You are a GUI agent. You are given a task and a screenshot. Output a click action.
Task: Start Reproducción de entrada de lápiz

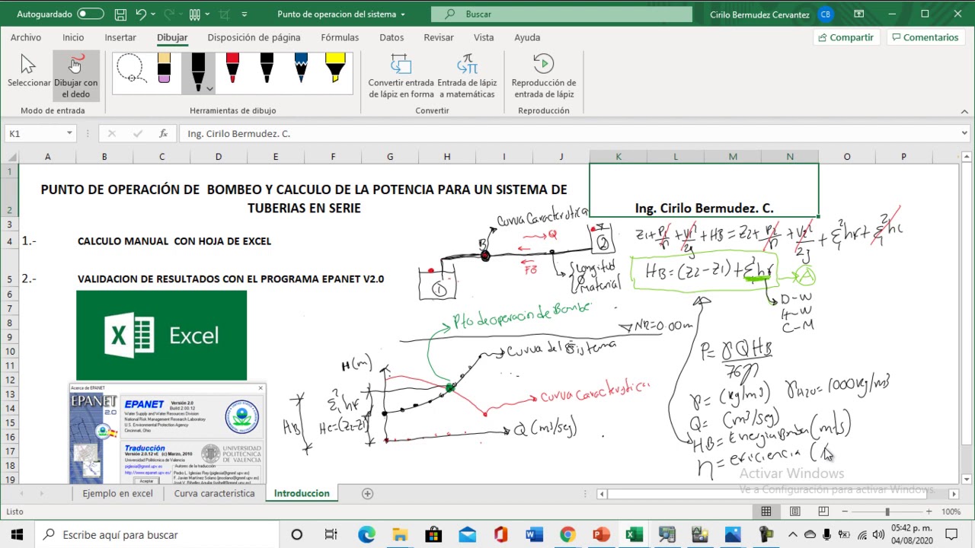coord(544,76)
